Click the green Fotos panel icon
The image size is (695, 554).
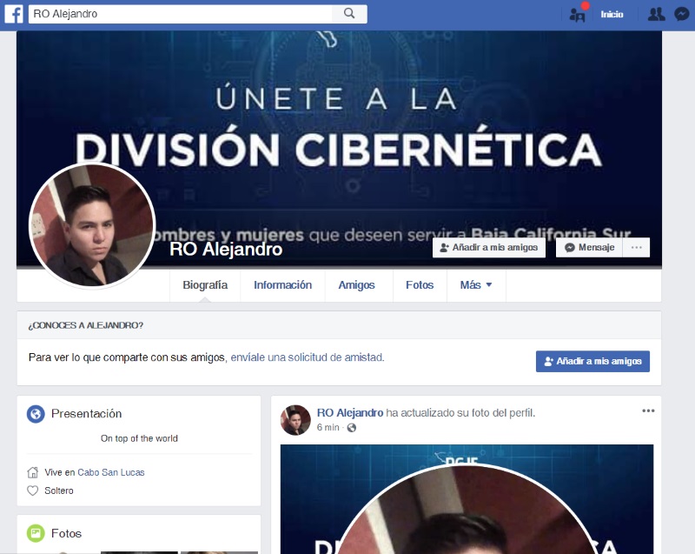click(x=36, y=533)
